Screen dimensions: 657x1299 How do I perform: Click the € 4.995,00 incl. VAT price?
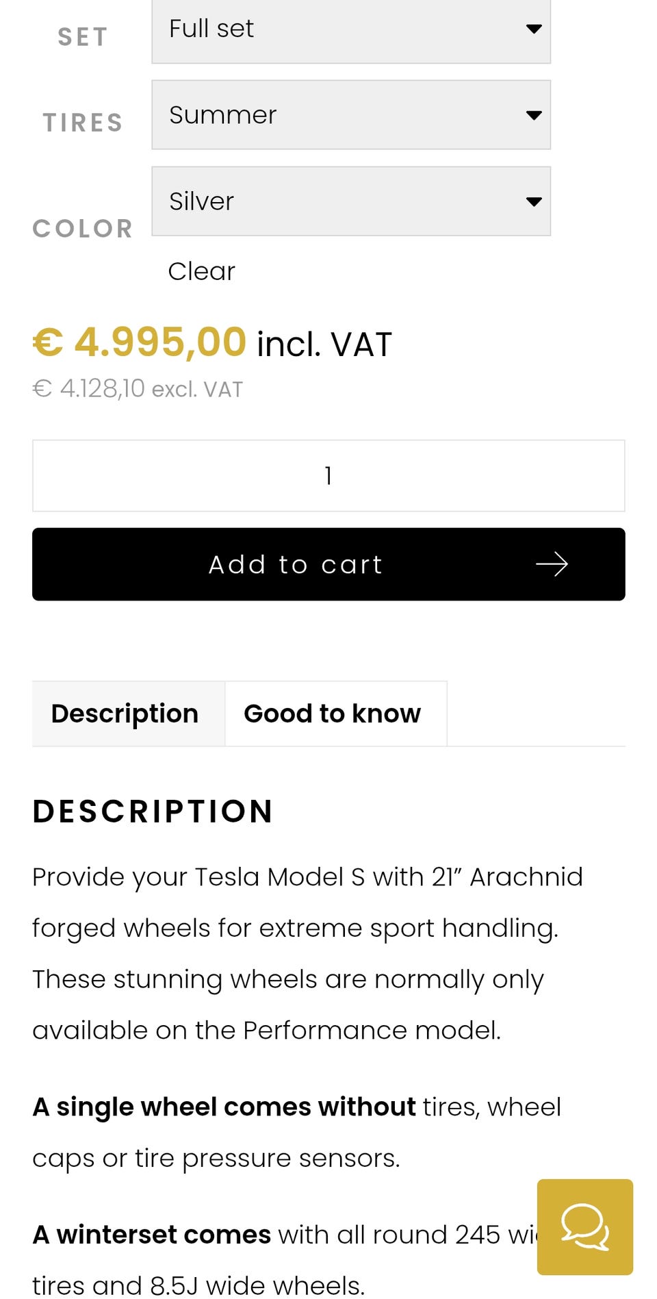(212, 342)
